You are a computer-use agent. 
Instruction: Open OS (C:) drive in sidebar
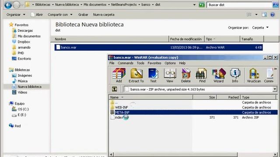(20, 109)
